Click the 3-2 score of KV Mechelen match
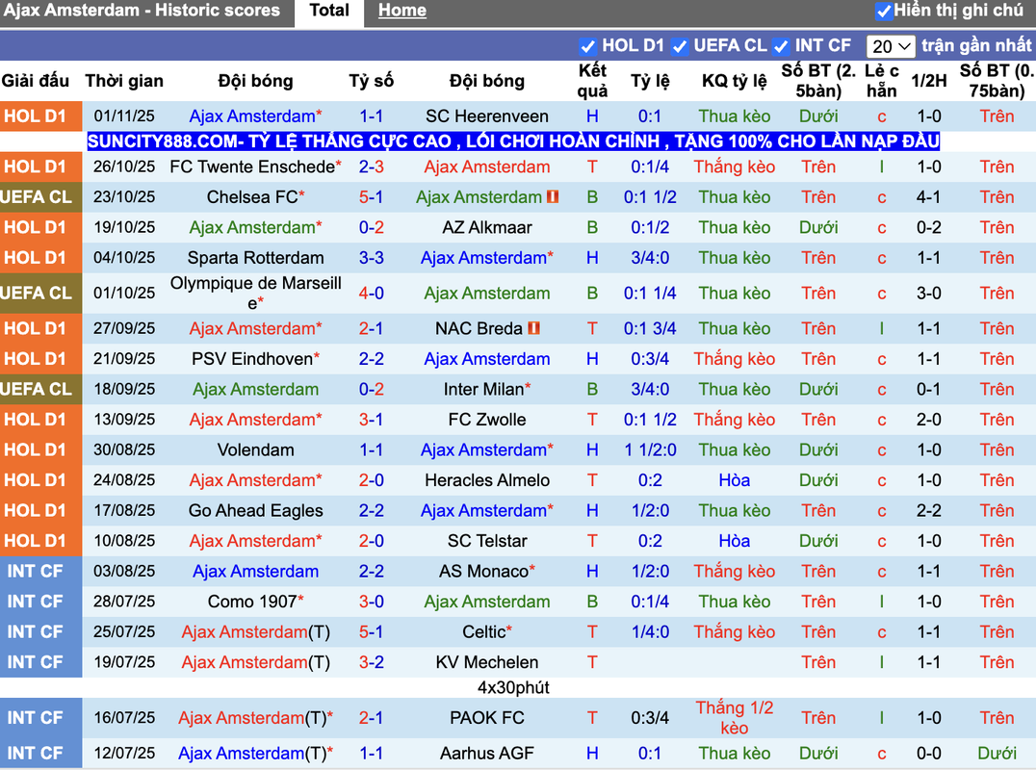Screen dimensions: 1036x770 point(372,662)
